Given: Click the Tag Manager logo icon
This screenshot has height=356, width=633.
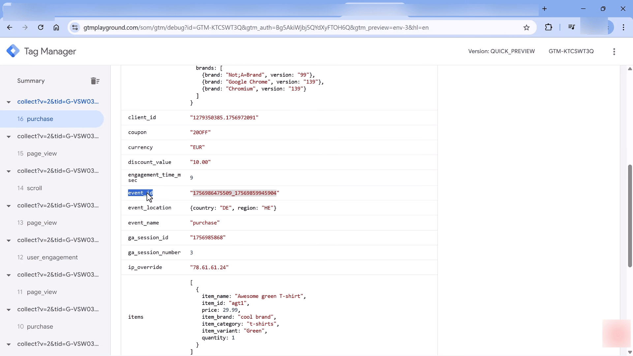Looking at the screenshot, I should (13, 51).
